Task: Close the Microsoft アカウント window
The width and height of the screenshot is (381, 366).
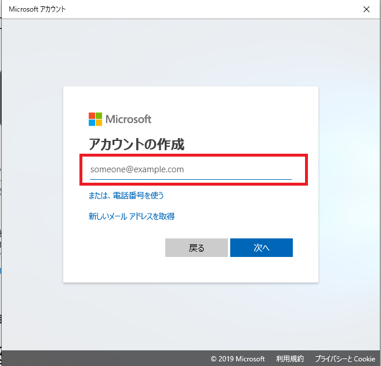Action: click(366, 9)
